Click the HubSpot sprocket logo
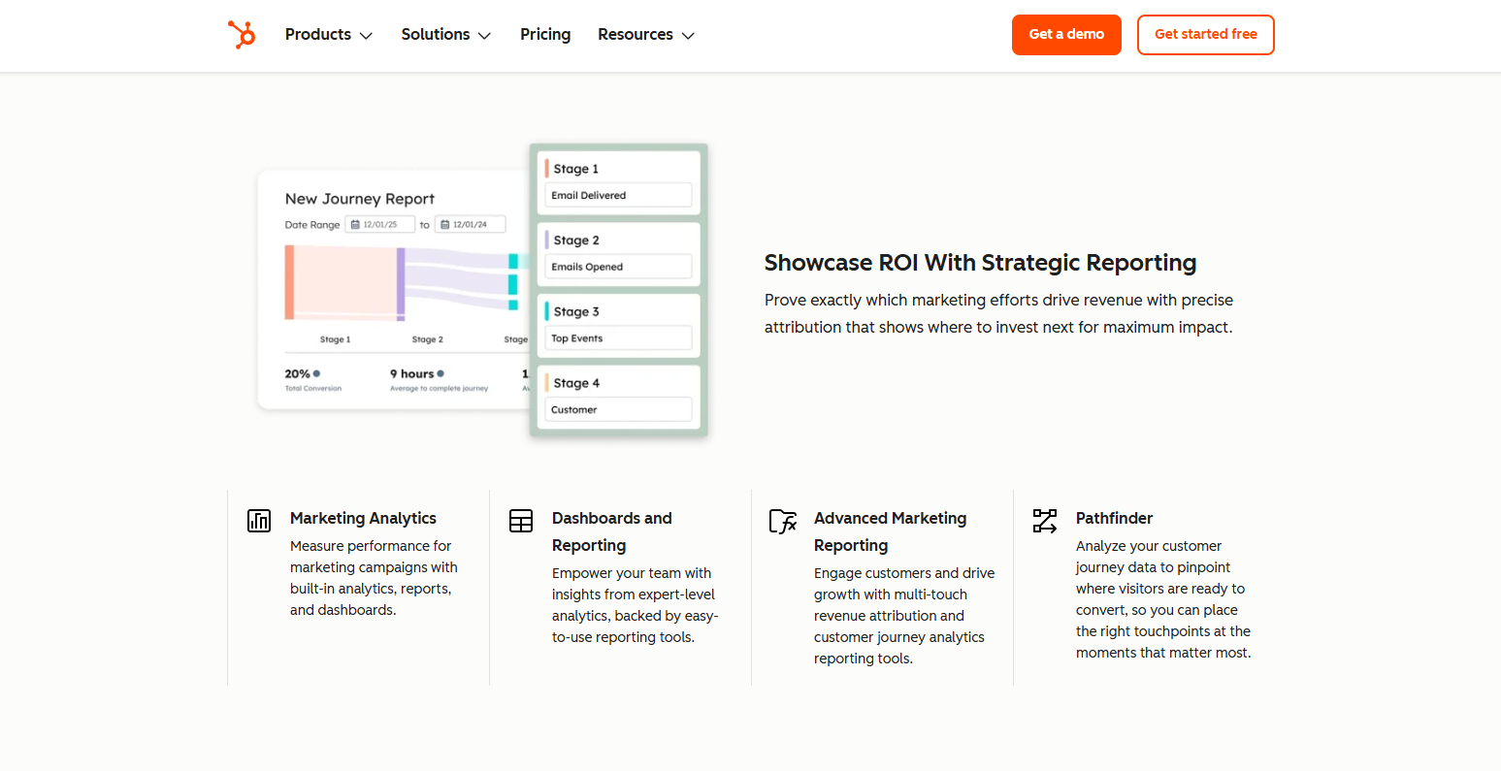This screenshot has width=1501, height=771. (x=242, y=35)
